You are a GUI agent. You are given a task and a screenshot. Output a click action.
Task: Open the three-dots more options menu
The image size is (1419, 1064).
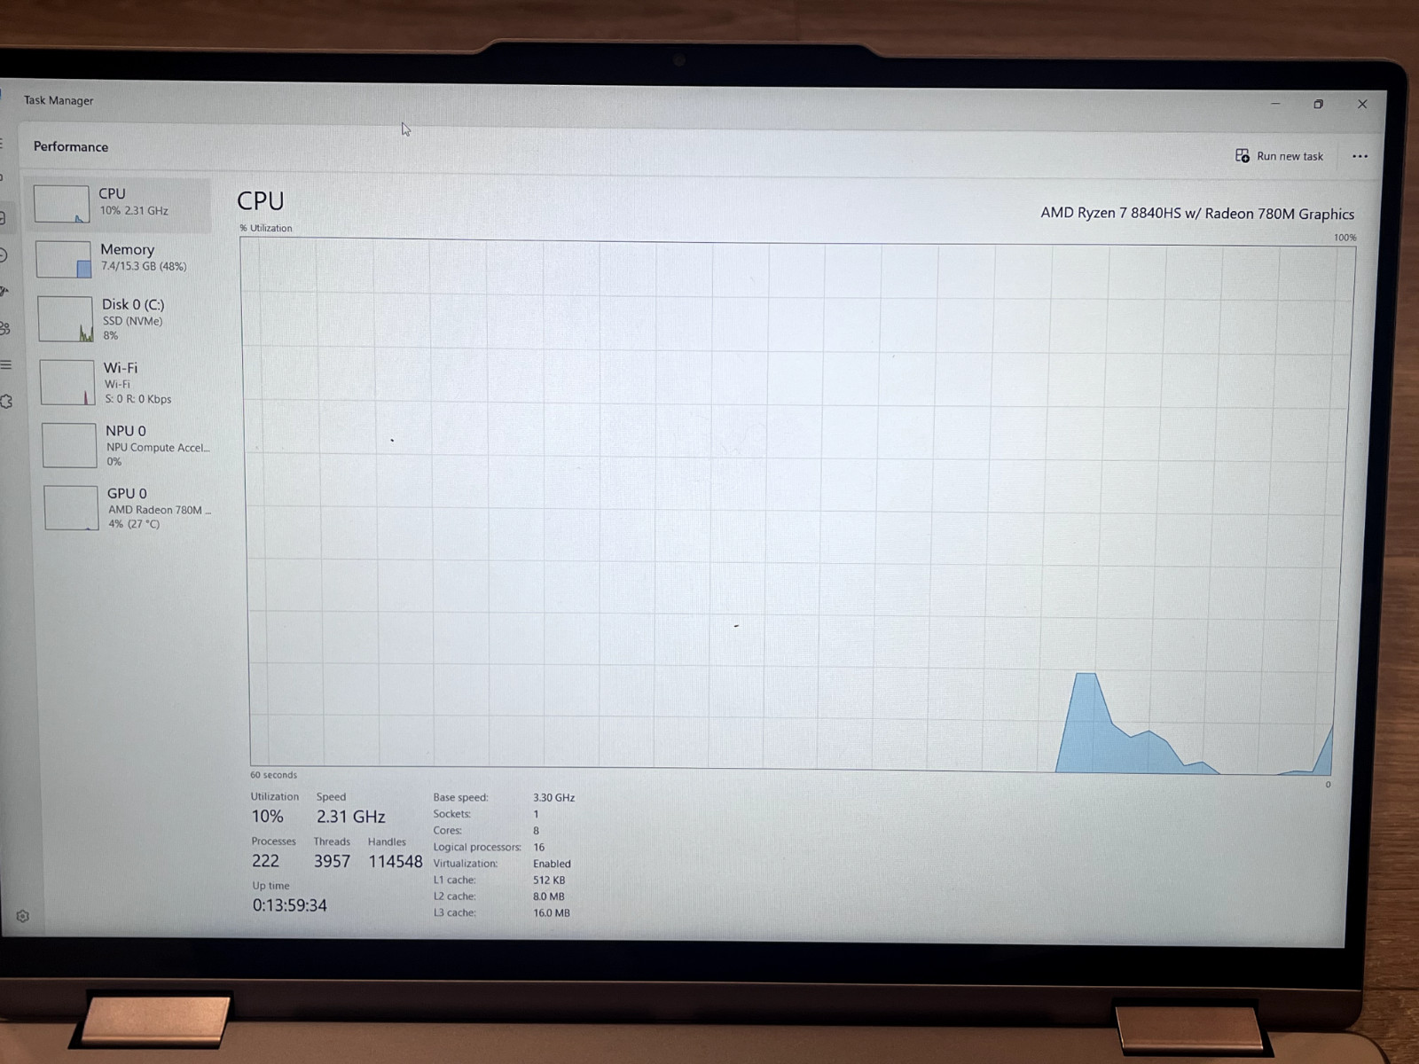tap(1360, 157)
